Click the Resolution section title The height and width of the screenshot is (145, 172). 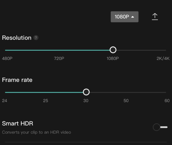(x=17, y=38)
